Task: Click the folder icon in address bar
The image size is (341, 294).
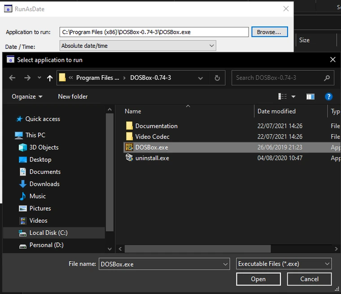Action: point(62,78)
